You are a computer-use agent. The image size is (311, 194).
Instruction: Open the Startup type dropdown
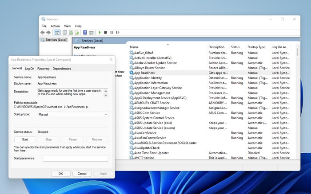coord(73,114)
